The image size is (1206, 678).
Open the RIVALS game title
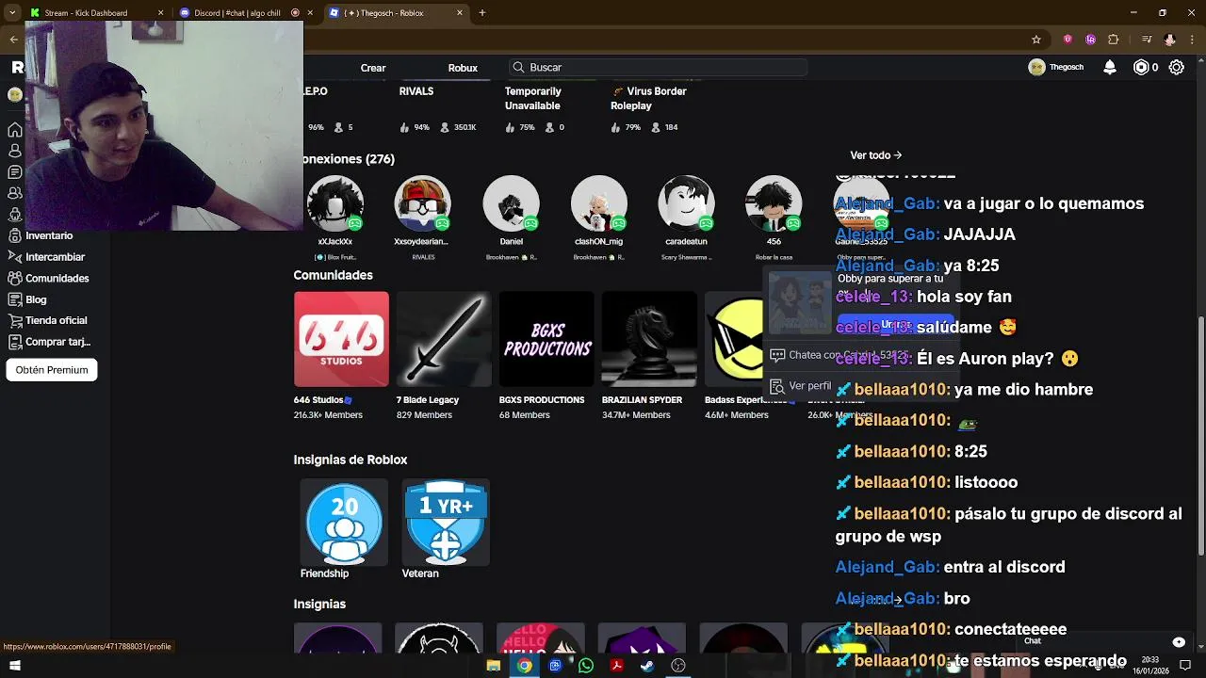click(x=416, y=91)
